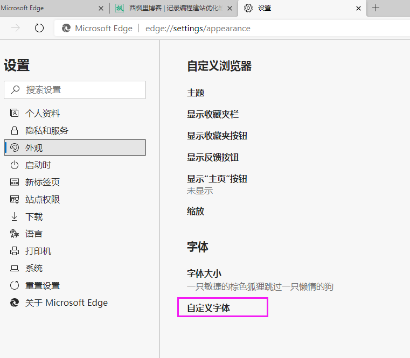Screen dimensions: 410x358
Task: Close the 西枫里博客 tab
Action: (x=230, y=9)
